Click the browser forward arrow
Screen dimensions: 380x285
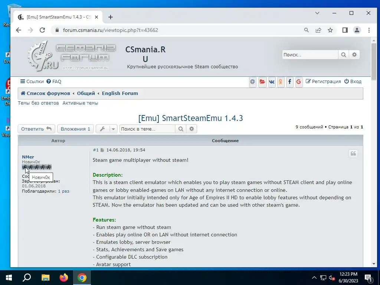[30, 30]
